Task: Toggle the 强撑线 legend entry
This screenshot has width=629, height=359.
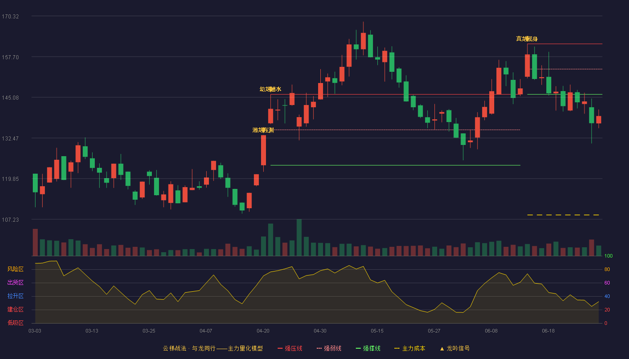Action: (368, 348)
